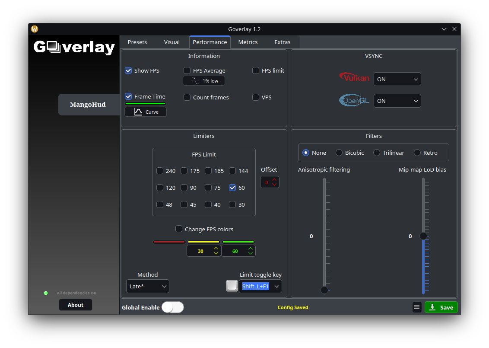Expand the Method dropdown showing Late*
The width and height of the screenshot is (489, 348).
pos(148,286)
